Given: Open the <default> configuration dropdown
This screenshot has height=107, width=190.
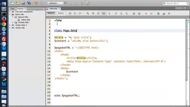Looking at the screenshot, I should click(x=57, y=3).
